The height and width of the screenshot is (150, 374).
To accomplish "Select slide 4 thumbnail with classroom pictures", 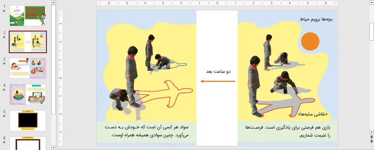I will tap(28, 94).
